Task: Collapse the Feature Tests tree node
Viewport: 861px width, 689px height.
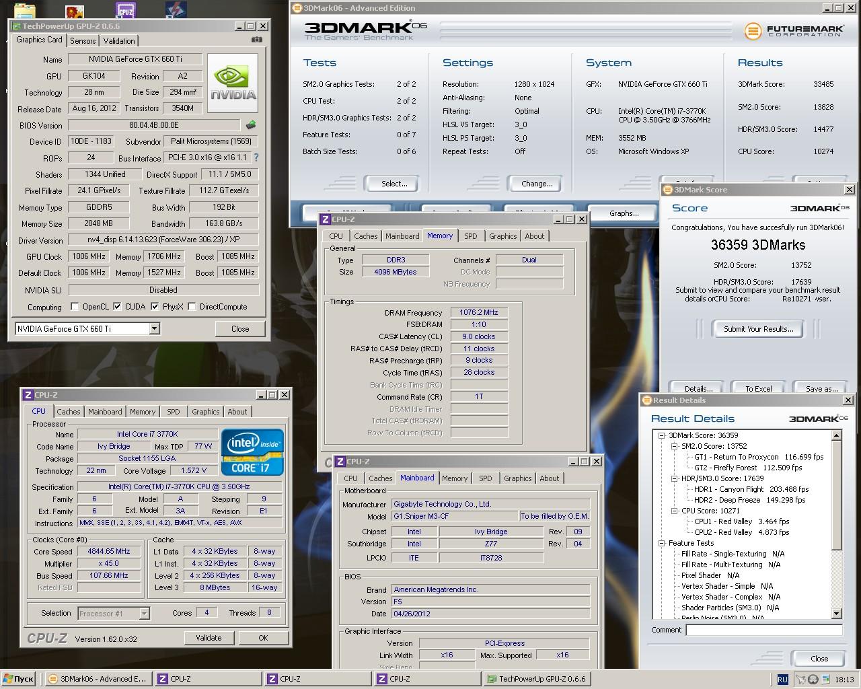Action: coord(662,543)
